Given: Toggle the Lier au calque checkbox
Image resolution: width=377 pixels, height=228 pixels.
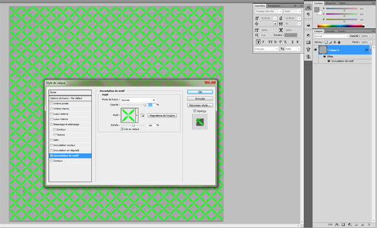Looking at the screenshot, I should (x=123, y=129).
